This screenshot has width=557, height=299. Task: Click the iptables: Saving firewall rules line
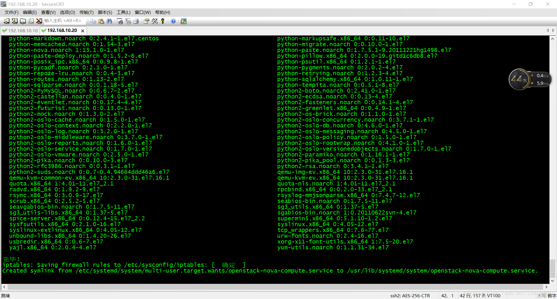point(124,265)
